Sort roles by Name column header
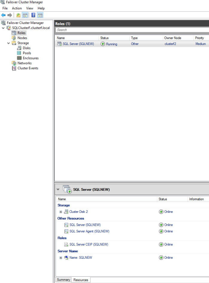 pyautogui.click(x=77, y=38)
